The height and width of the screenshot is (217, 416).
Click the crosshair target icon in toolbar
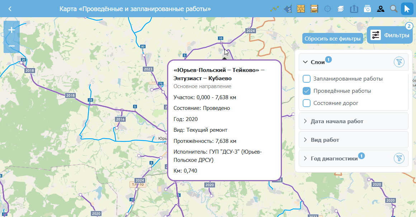tap(327, 9)
